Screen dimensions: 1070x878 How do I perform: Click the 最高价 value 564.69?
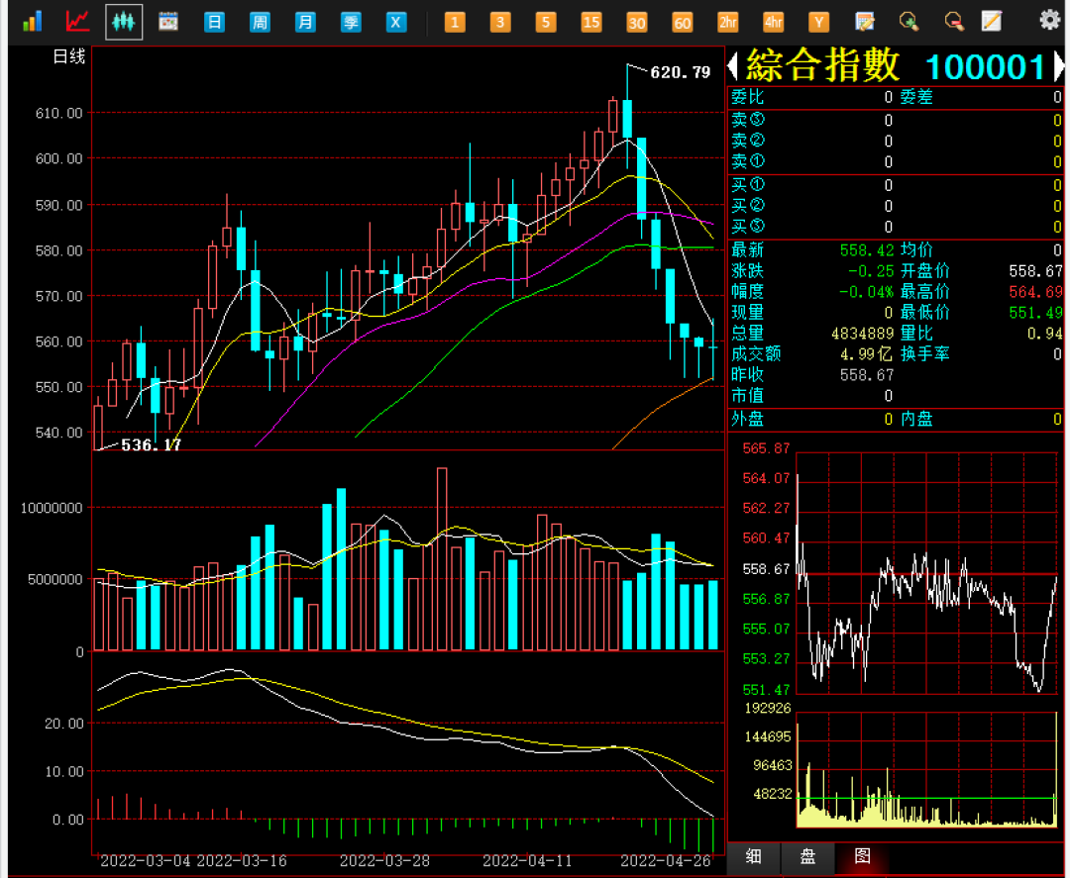pyautogui.click(x=1035, y=292)
